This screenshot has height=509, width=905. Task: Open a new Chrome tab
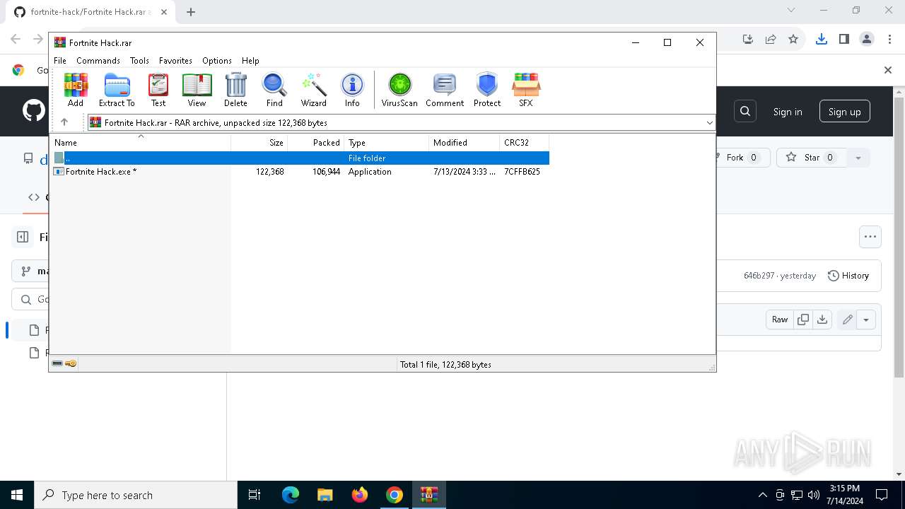[x=191, y=11]
